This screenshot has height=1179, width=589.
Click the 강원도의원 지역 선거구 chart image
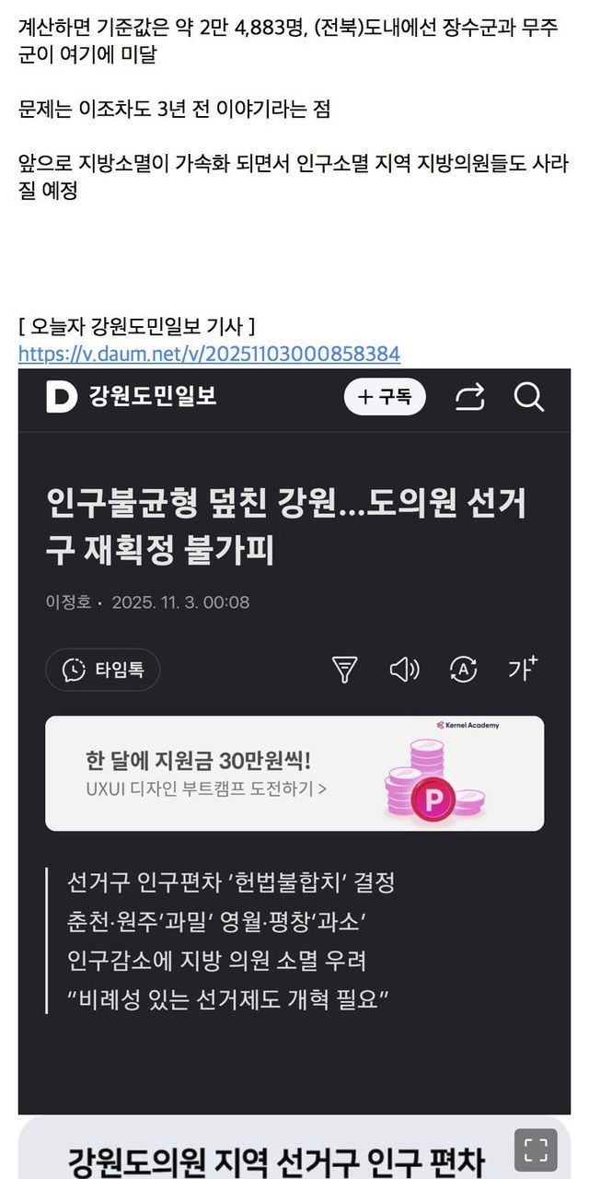(294, 1148)
